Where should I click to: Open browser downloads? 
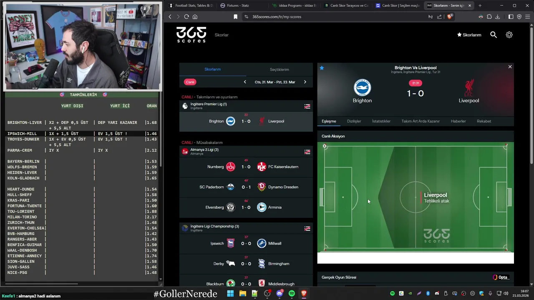click(497, 17)
